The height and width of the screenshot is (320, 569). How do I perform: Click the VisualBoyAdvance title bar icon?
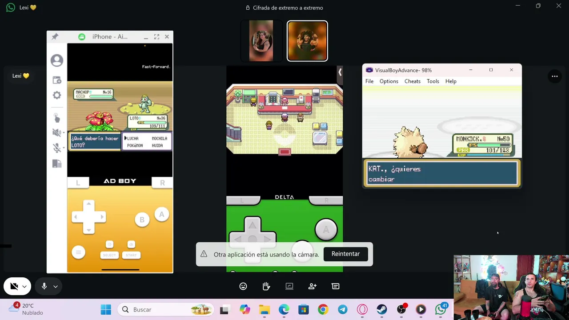click(369, 70)
